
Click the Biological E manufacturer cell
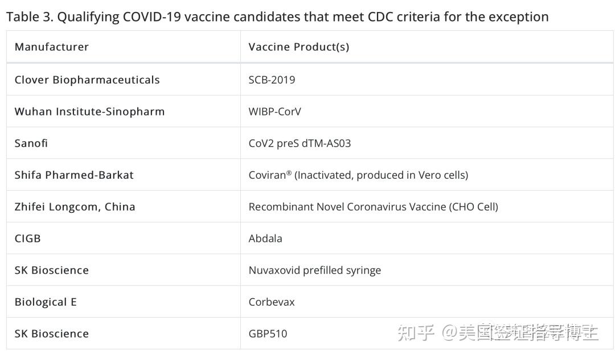pyautogui.click(x=46, y=302)
